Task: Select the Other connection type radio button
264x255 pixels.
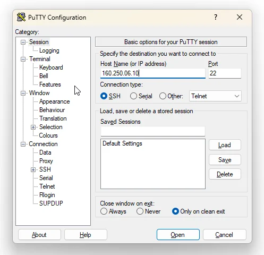Action: [163, 96]
